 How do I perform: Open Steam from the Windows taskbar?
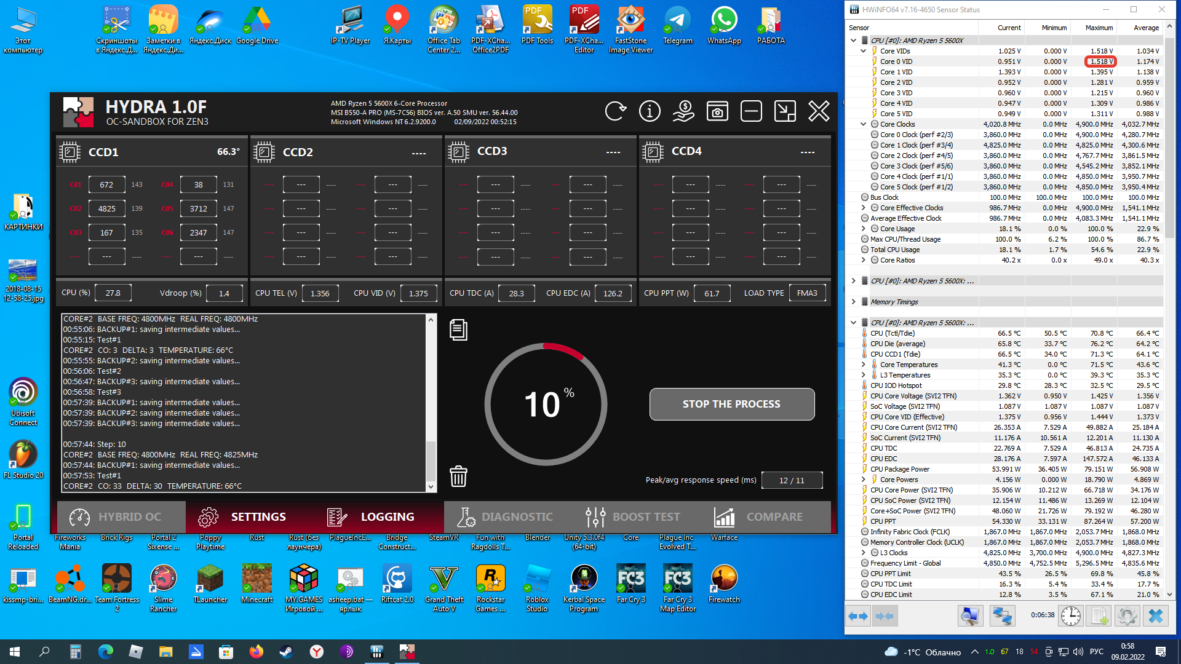(287, 651)
